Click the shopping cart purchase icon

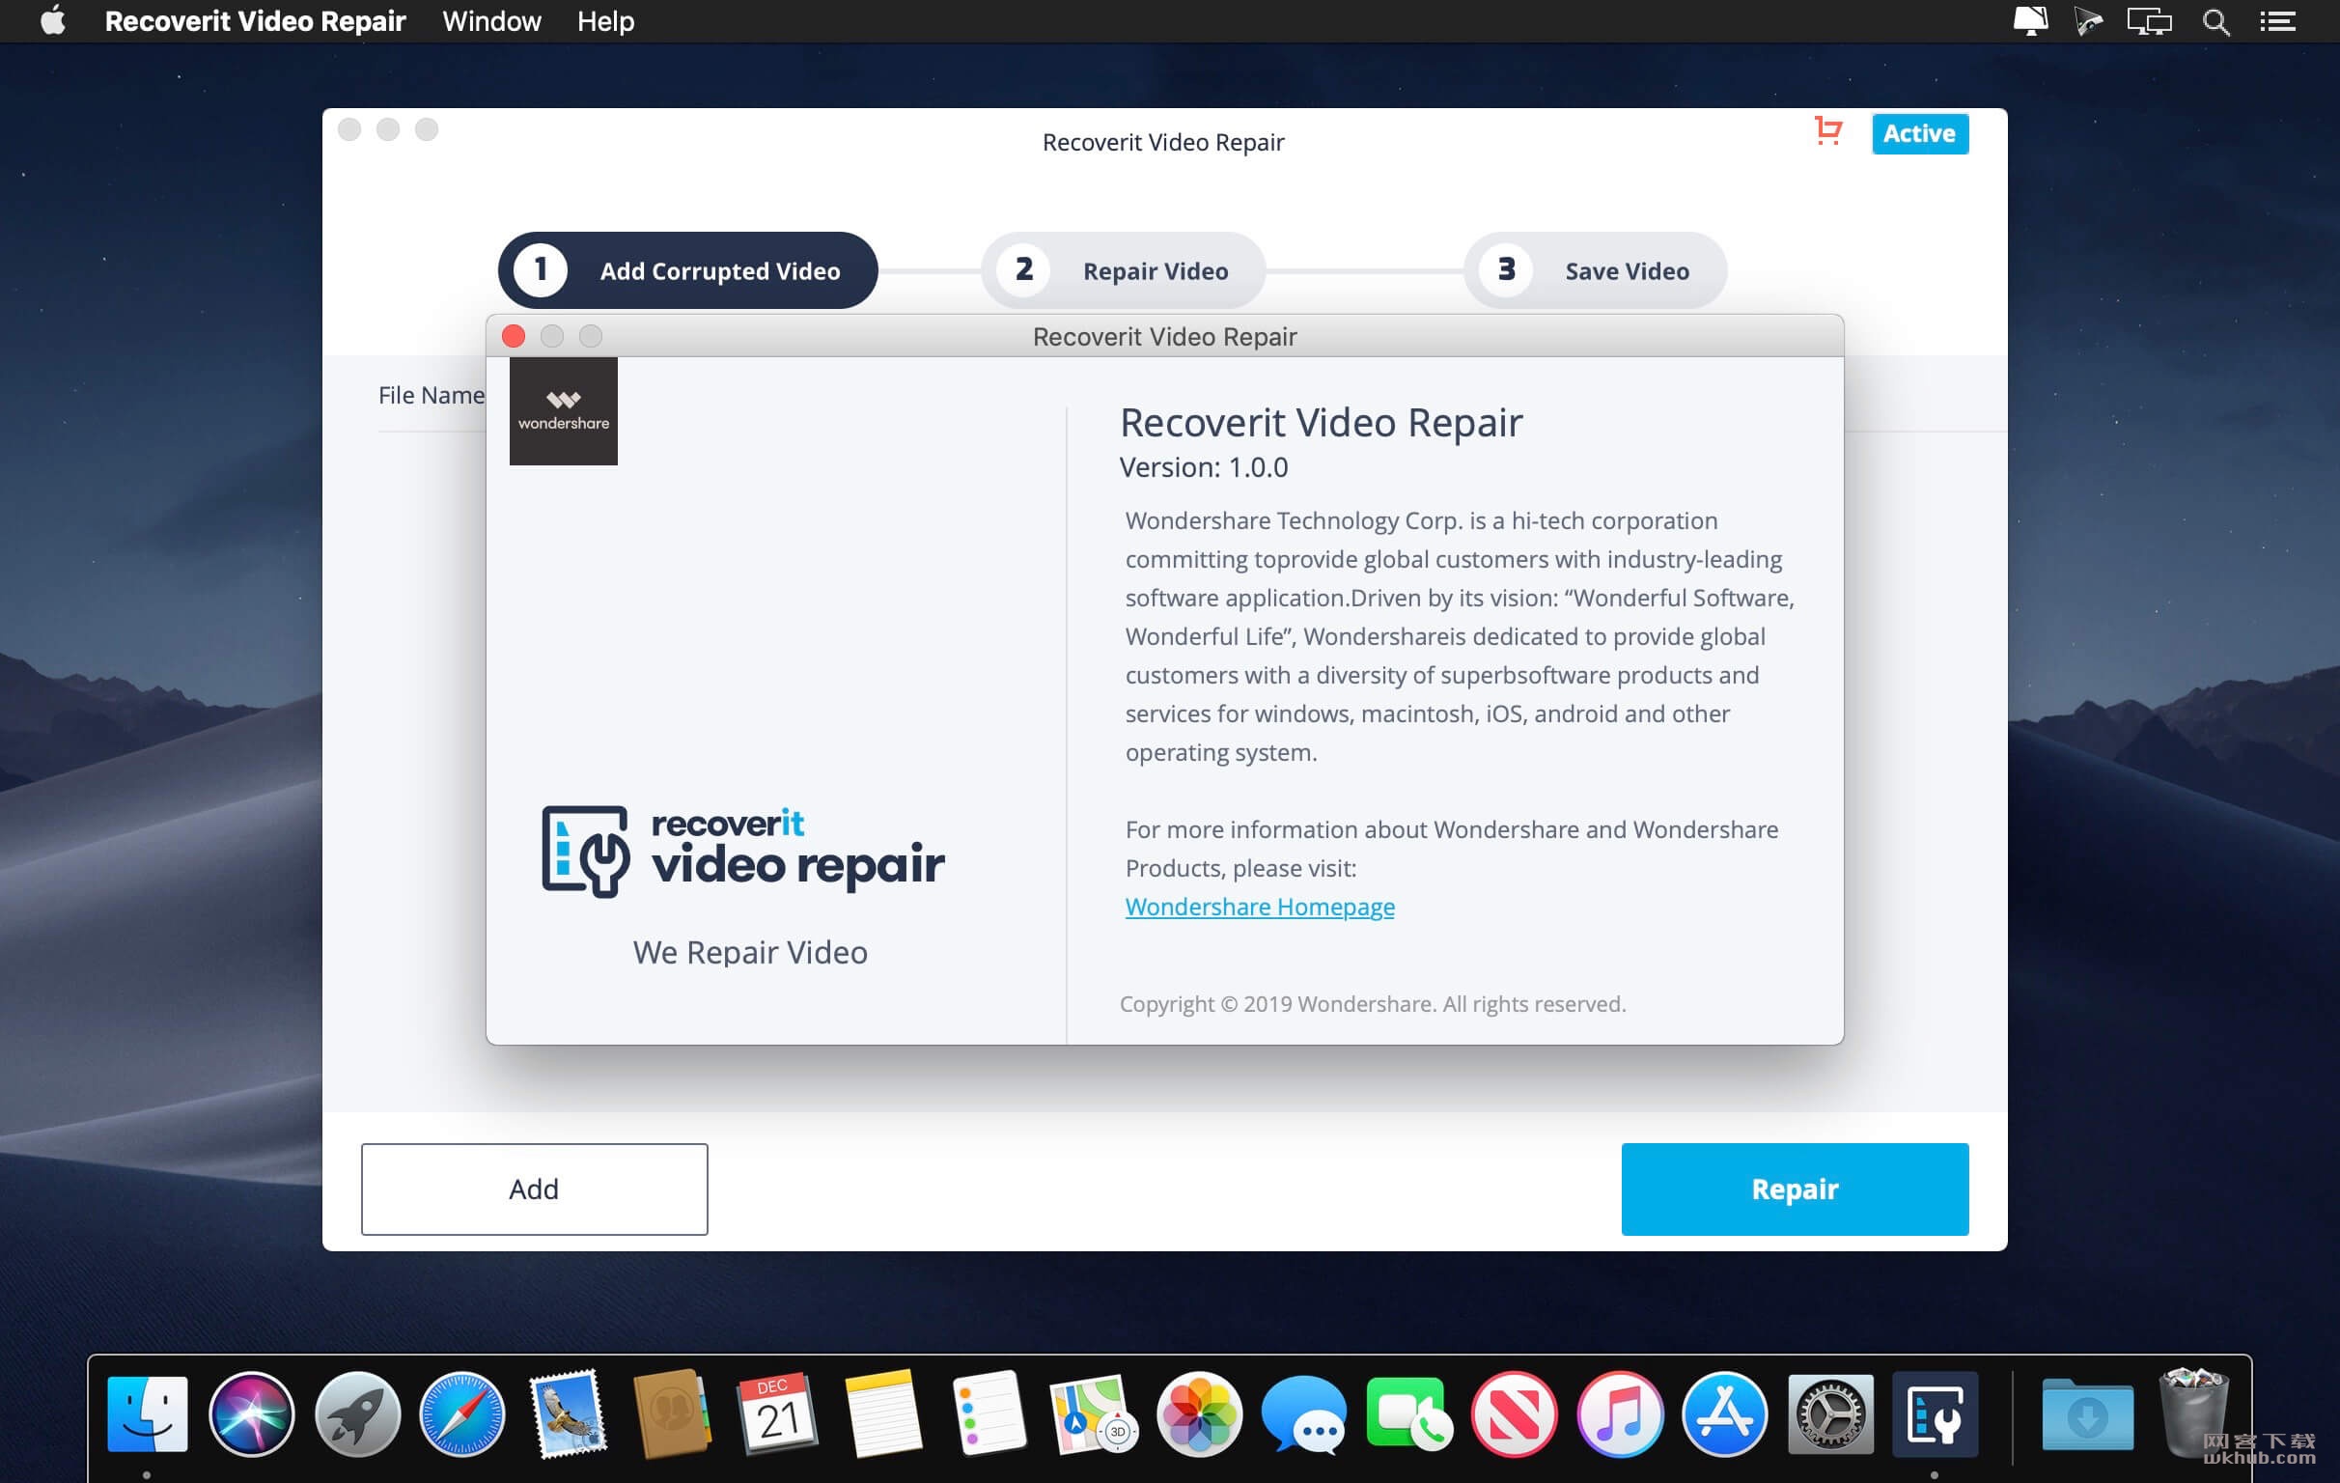[1827, 131]
